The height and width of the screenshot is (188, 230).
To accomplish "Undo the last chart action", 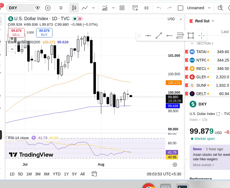I will pyautogui.click(x=159, y=8).
